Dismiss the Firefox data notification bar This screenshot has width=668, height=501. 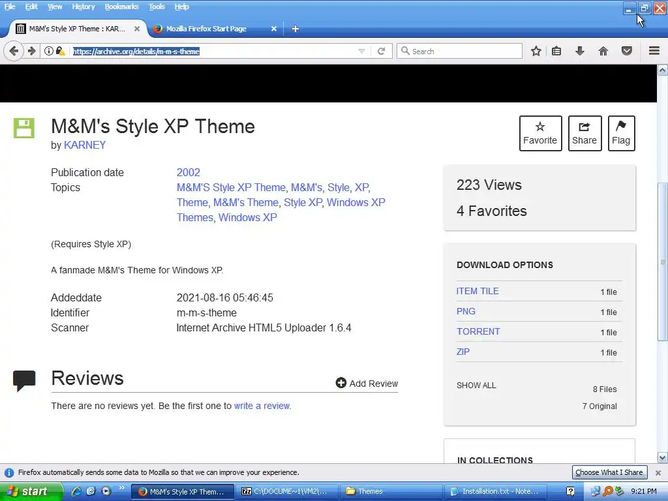(658, 472)
